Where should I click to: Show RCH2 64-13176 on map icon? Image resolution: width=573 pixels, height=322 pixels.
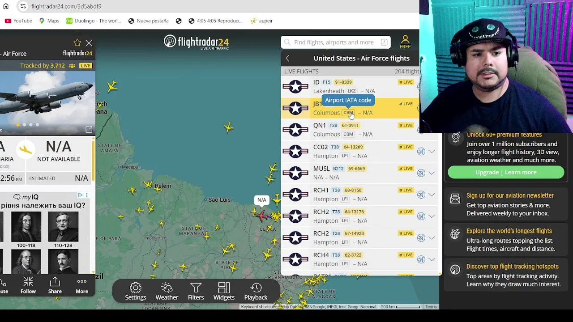(x=421, y=216)
